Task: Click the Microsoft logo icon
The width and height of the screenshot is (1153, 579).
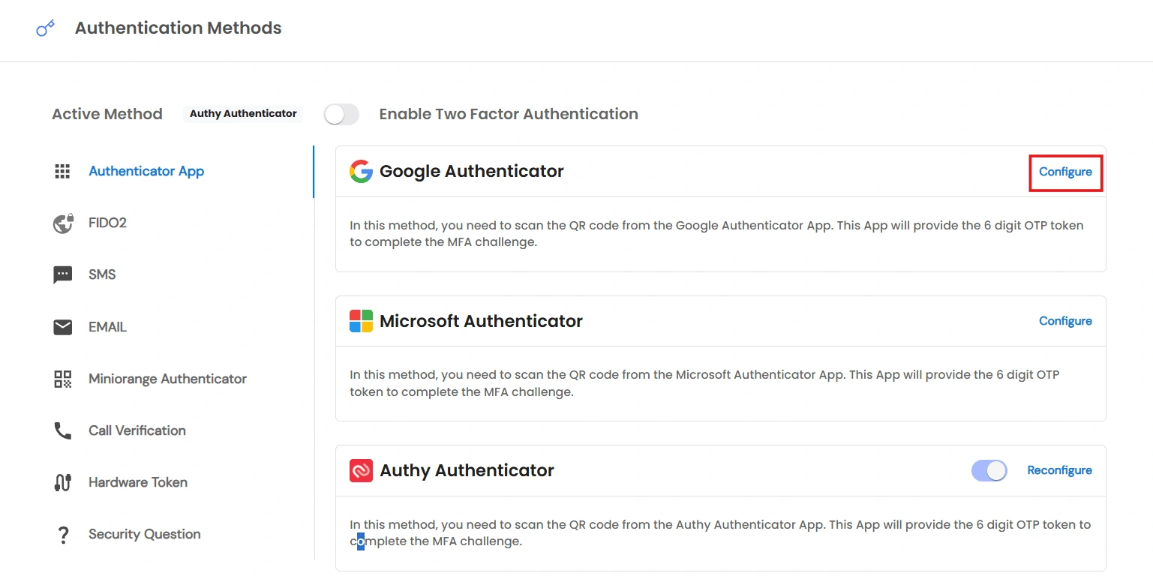Action: pos(361,321)
